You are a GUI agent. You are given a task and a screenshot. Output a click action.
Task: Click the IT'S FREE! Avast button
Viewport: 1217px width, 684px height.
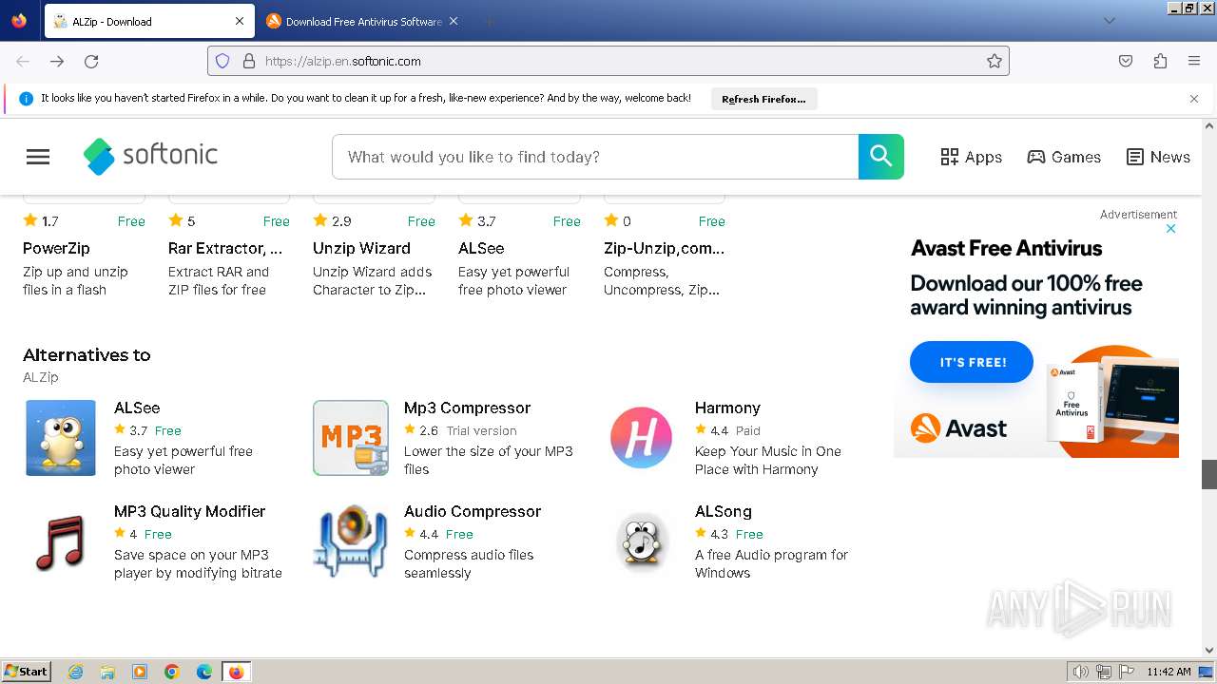coord(972,362)
